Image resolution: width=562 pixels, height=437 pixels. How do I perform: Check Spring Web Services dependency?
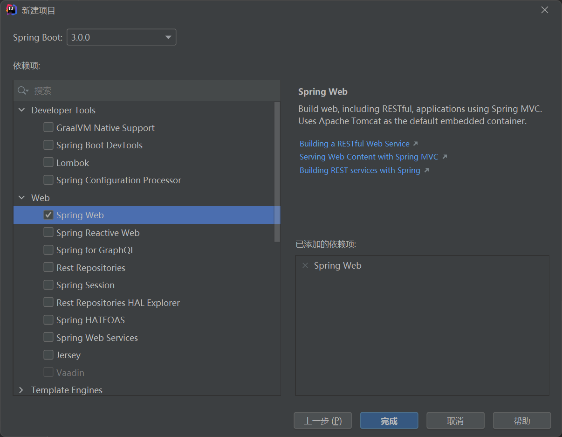pos(48,337)
